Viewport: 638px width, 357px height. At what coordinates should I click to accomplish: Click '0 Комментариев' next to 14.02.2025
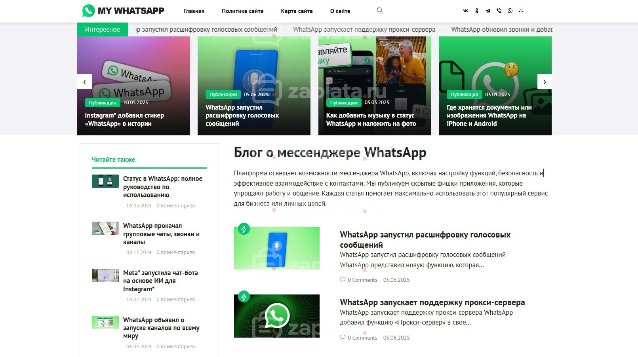point(175,300)
